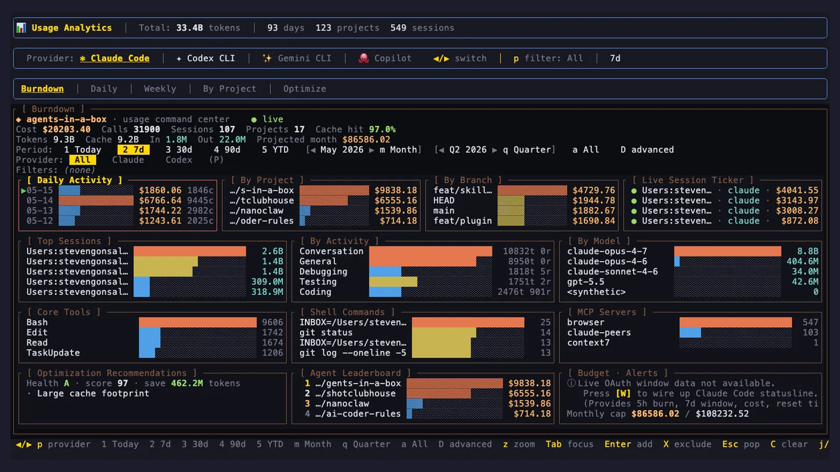
Task: Select the Today period option
Action: pos(82,150)
